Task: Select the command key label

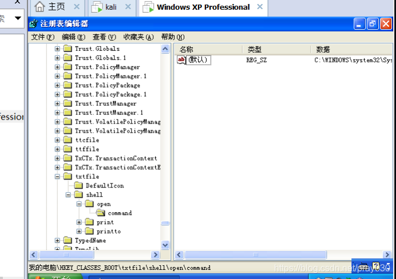Action: (x=120, y=213)
